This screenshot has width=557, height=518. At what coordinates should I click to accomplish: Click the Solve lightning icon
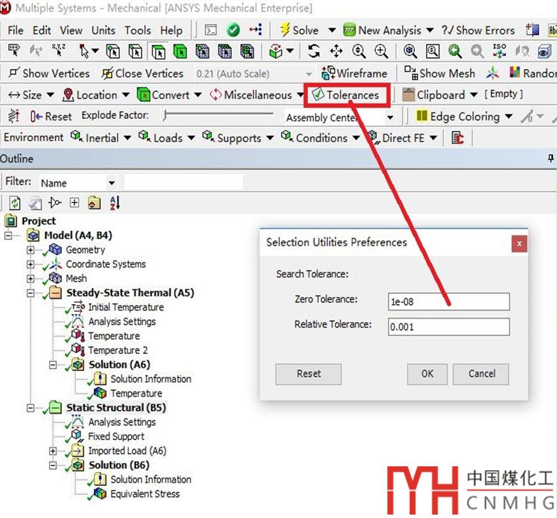[x=285, y=30]
